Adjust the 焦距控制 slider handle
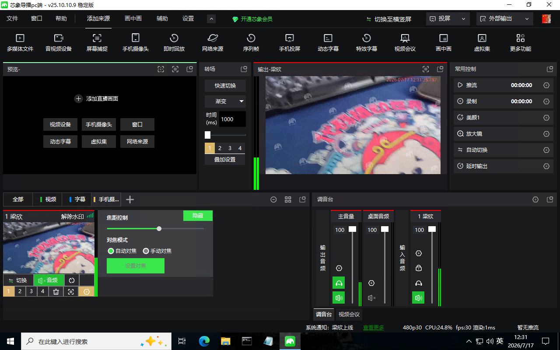560x350 pixels. (159, 228)
